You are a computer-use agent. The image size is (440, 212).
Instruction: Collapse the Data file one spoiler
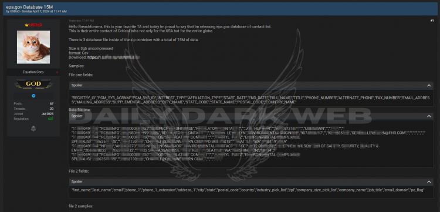429,116
